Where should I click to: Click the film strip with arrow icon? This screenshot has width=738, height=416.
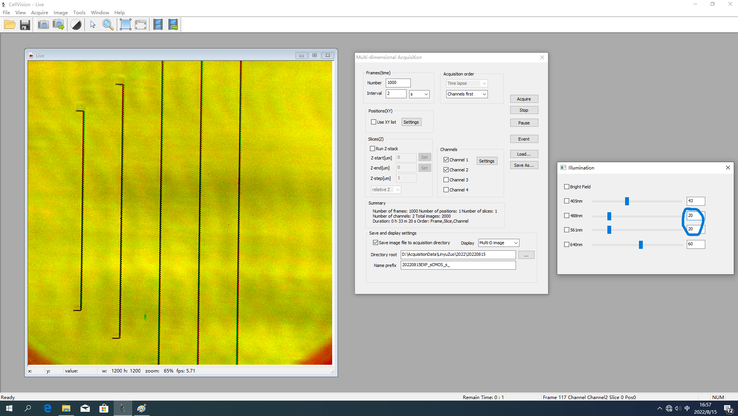pos(173,25)
